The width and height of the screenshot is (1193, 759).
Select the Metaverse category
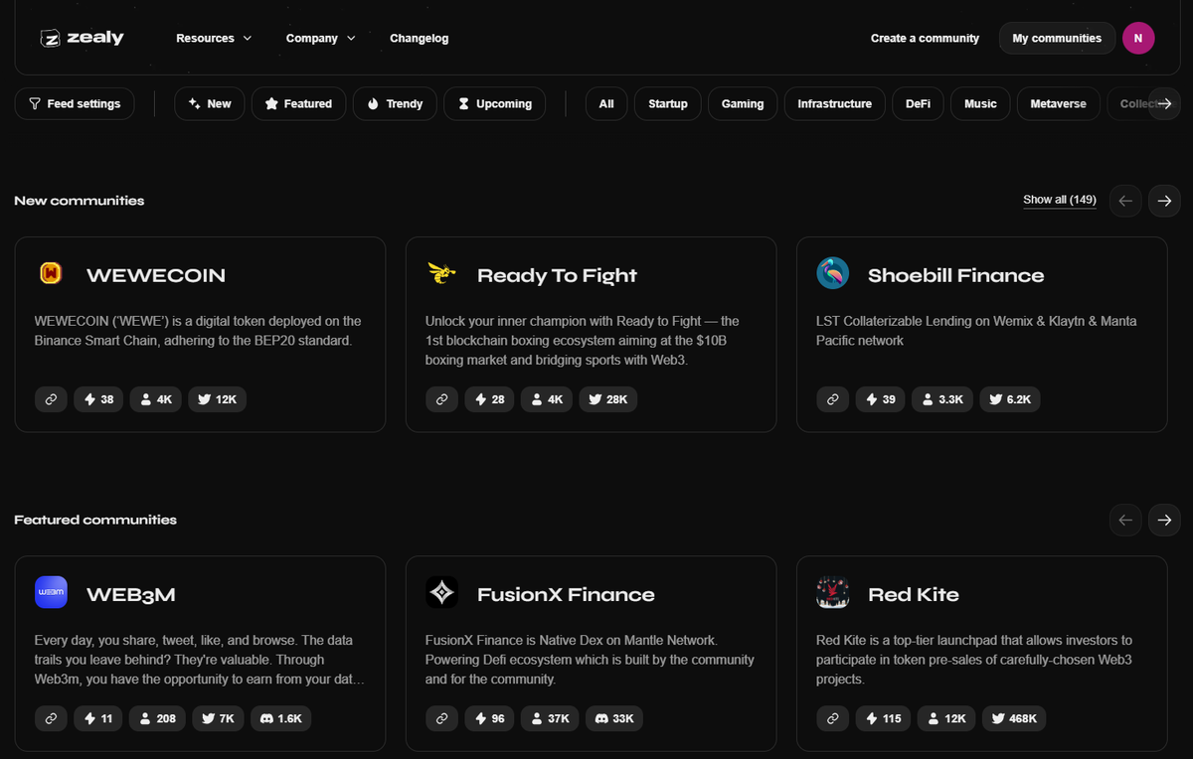pyautogui.click(x=1058, y=103)
